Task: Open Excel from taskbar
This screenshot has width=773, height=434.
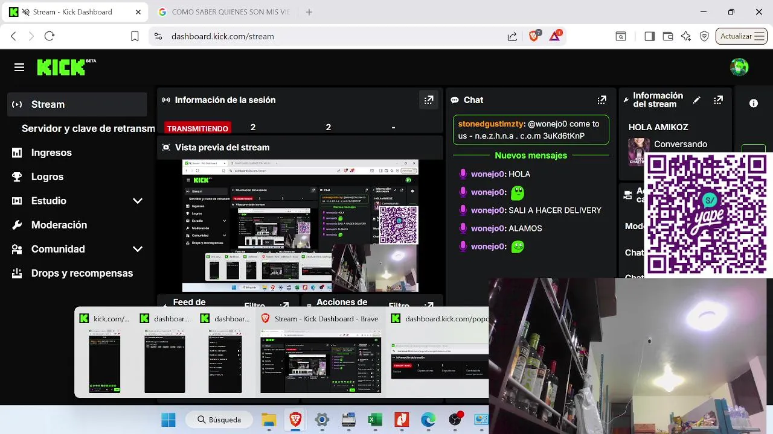Action: click(x=375, y=420)
